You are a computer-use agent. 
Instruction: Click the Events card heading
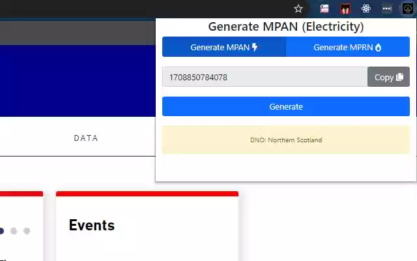(x=92, y=225)
